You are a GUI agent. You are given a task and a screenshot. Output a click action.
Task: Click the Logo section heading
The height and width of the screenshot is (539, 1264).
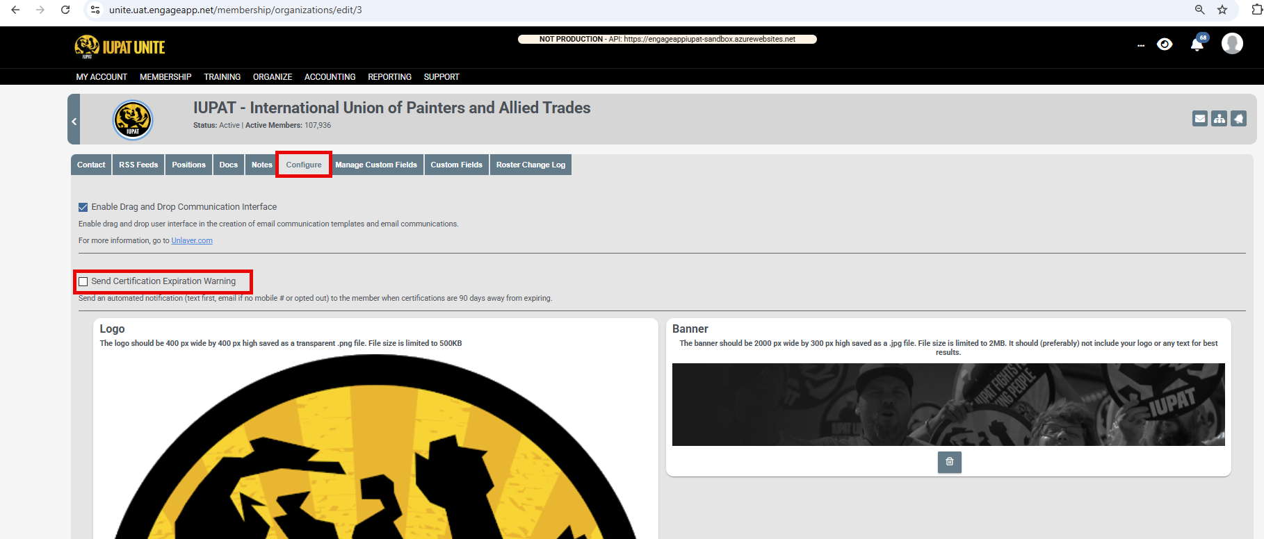112,329
